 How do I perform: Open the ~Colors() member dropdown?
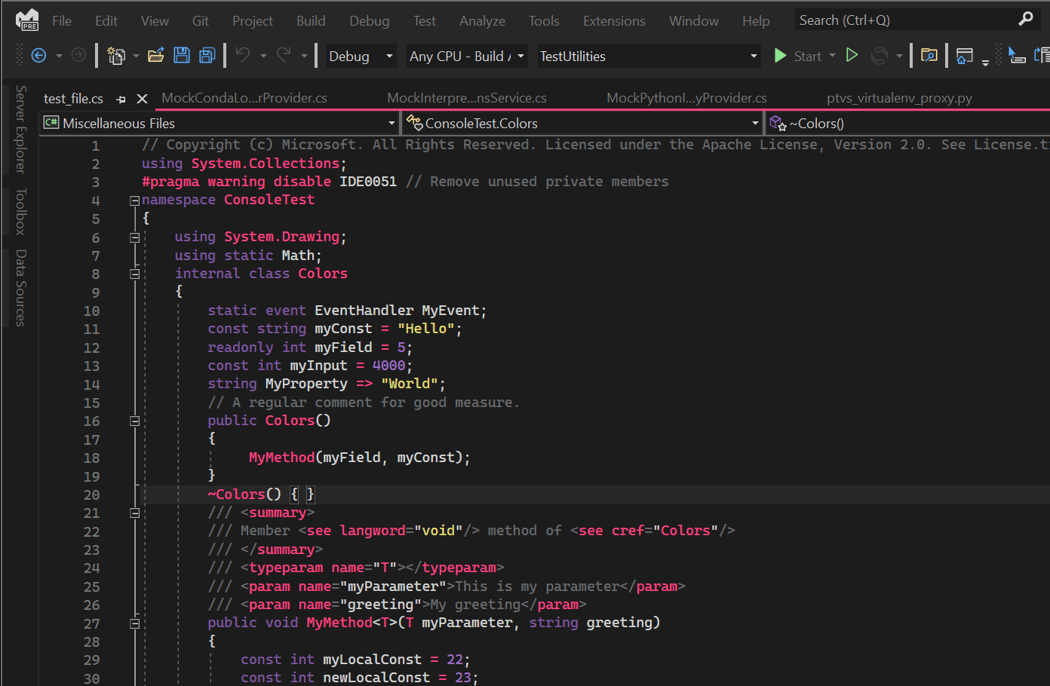coord(908,123)
